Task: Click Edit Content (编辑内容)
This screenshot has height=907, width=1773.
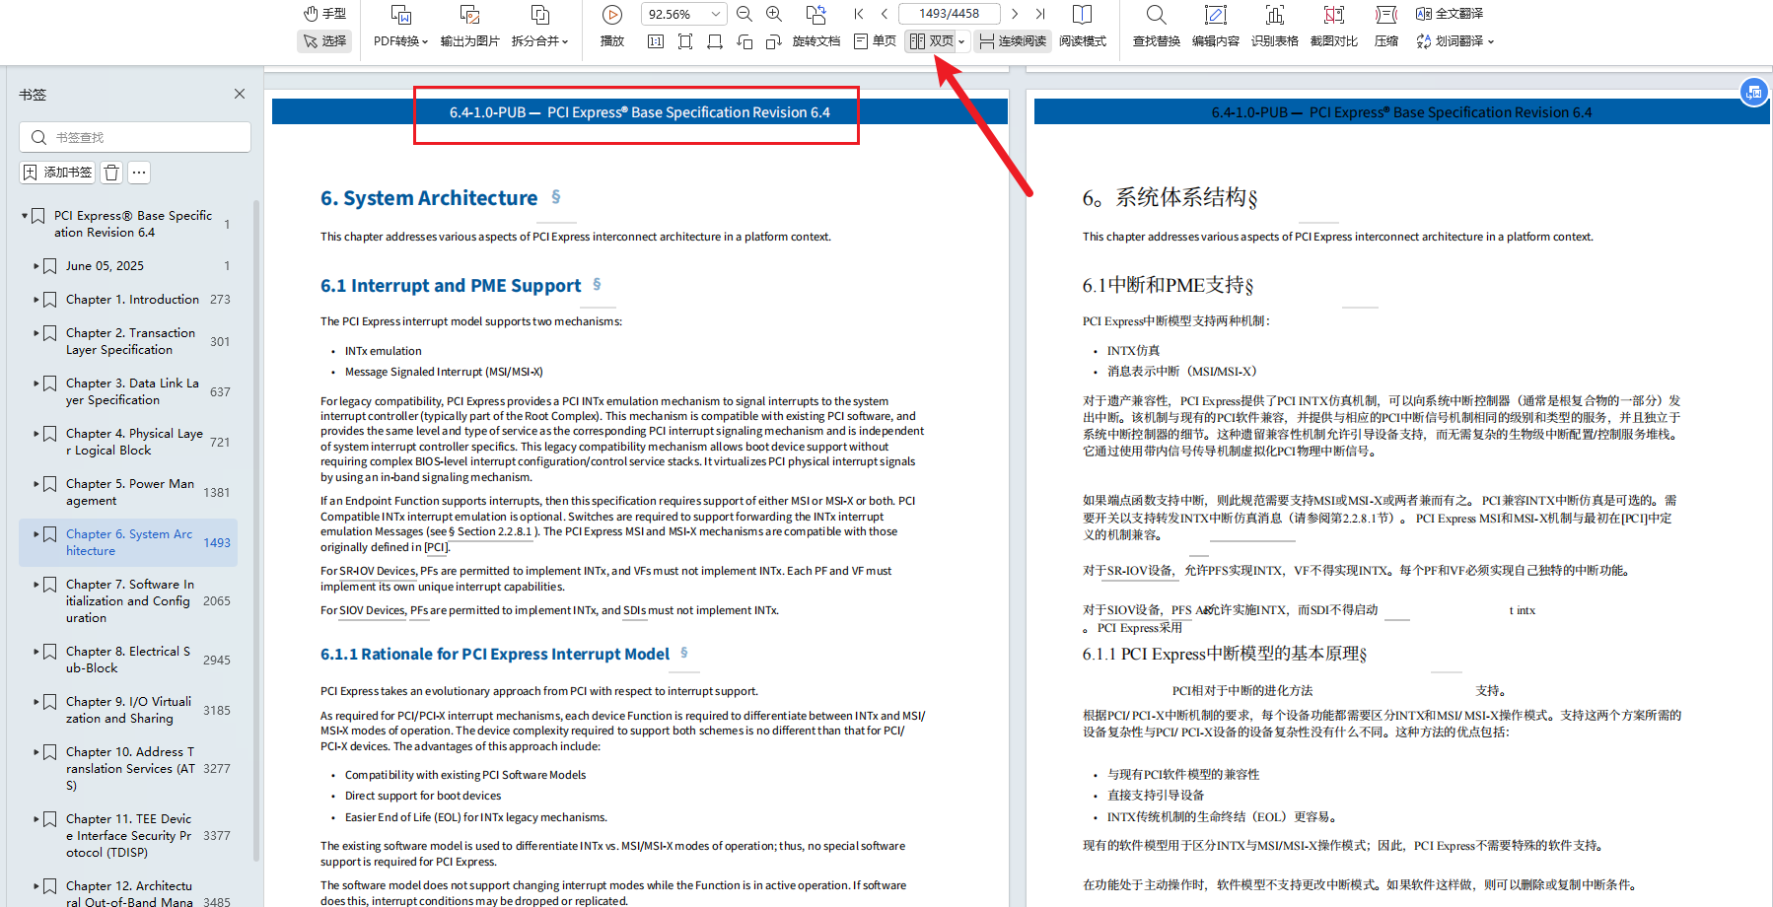Action: pyautogui.click(x=1216, y=28)
